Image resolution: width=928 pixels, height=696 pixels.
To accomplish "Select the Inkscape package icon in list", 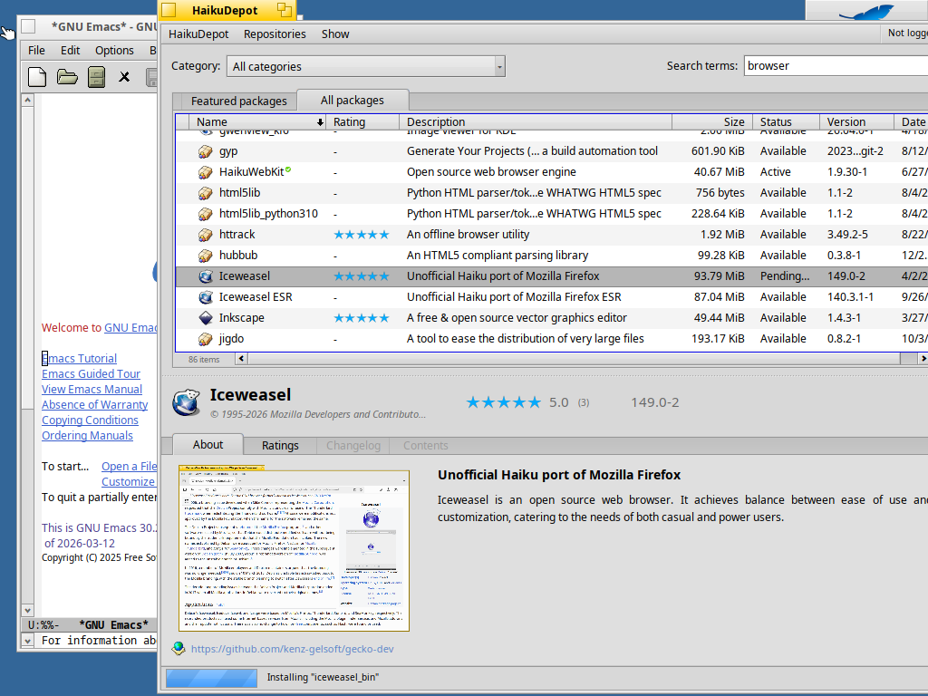I will (206, 318).
